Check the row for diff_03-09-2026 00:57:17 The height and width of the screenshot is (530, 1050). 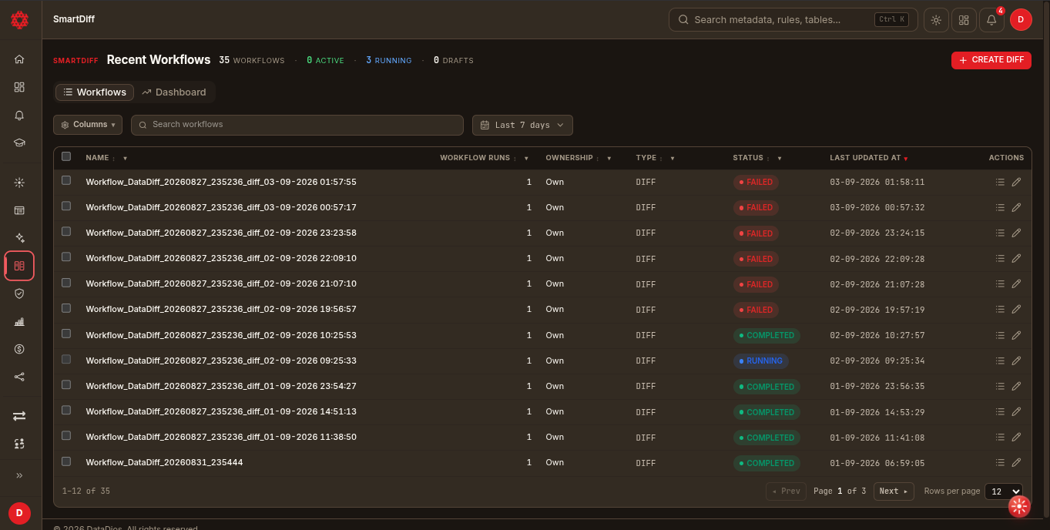[x=66, y=206]
